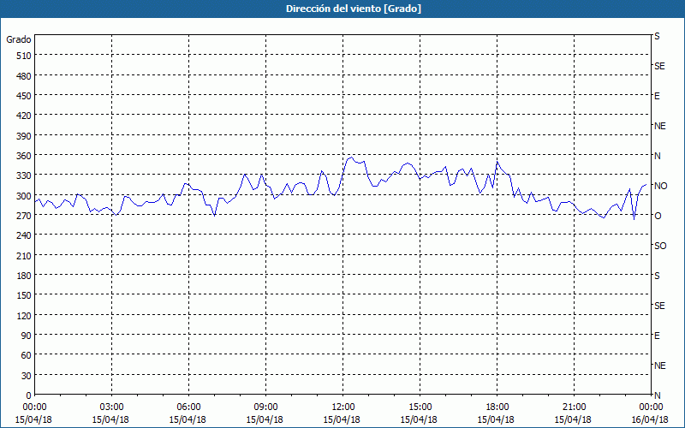This screenshot has height=428, width=685.
Task: Click the 90 degree axis label
Action: point(27,336)
